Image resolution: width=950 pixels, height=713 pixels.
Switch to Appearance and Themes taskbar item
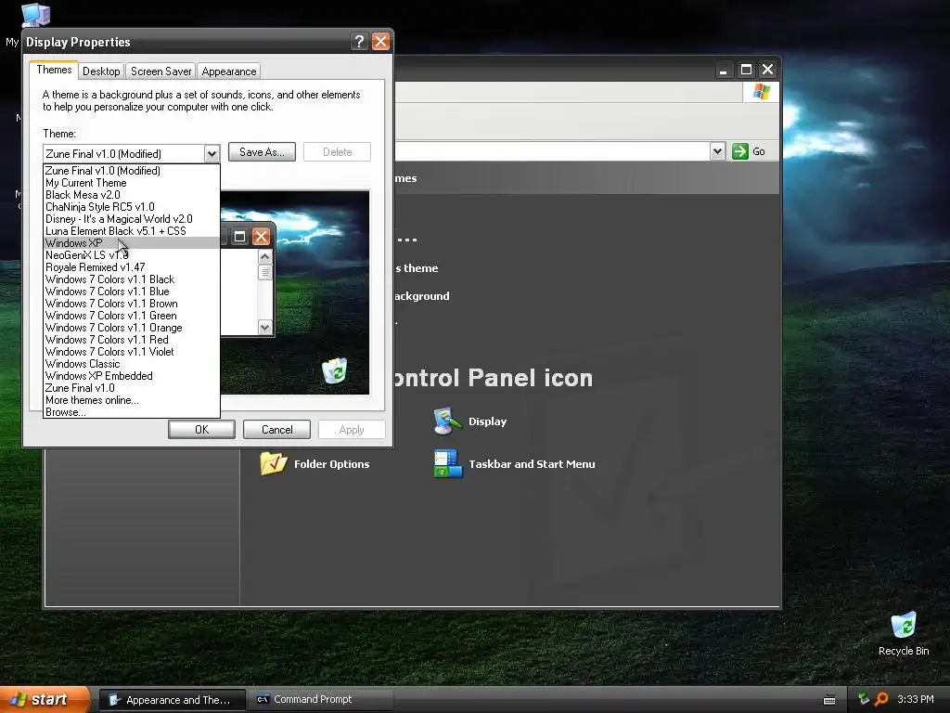172,700
